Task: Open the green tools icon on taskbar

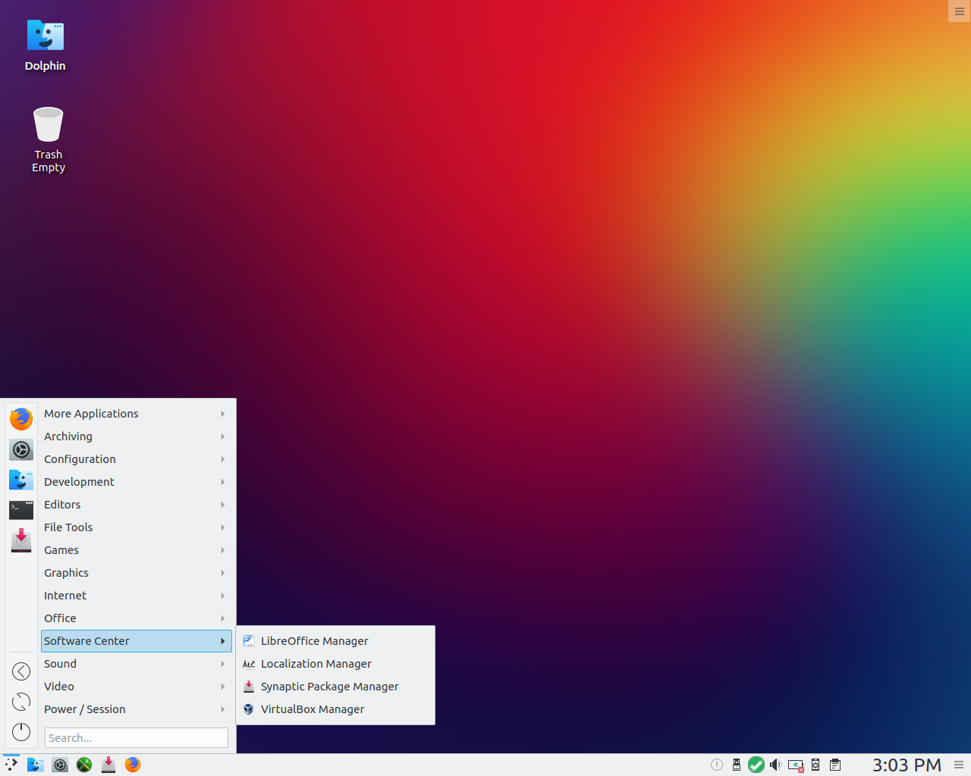Action: coord(84,765)
